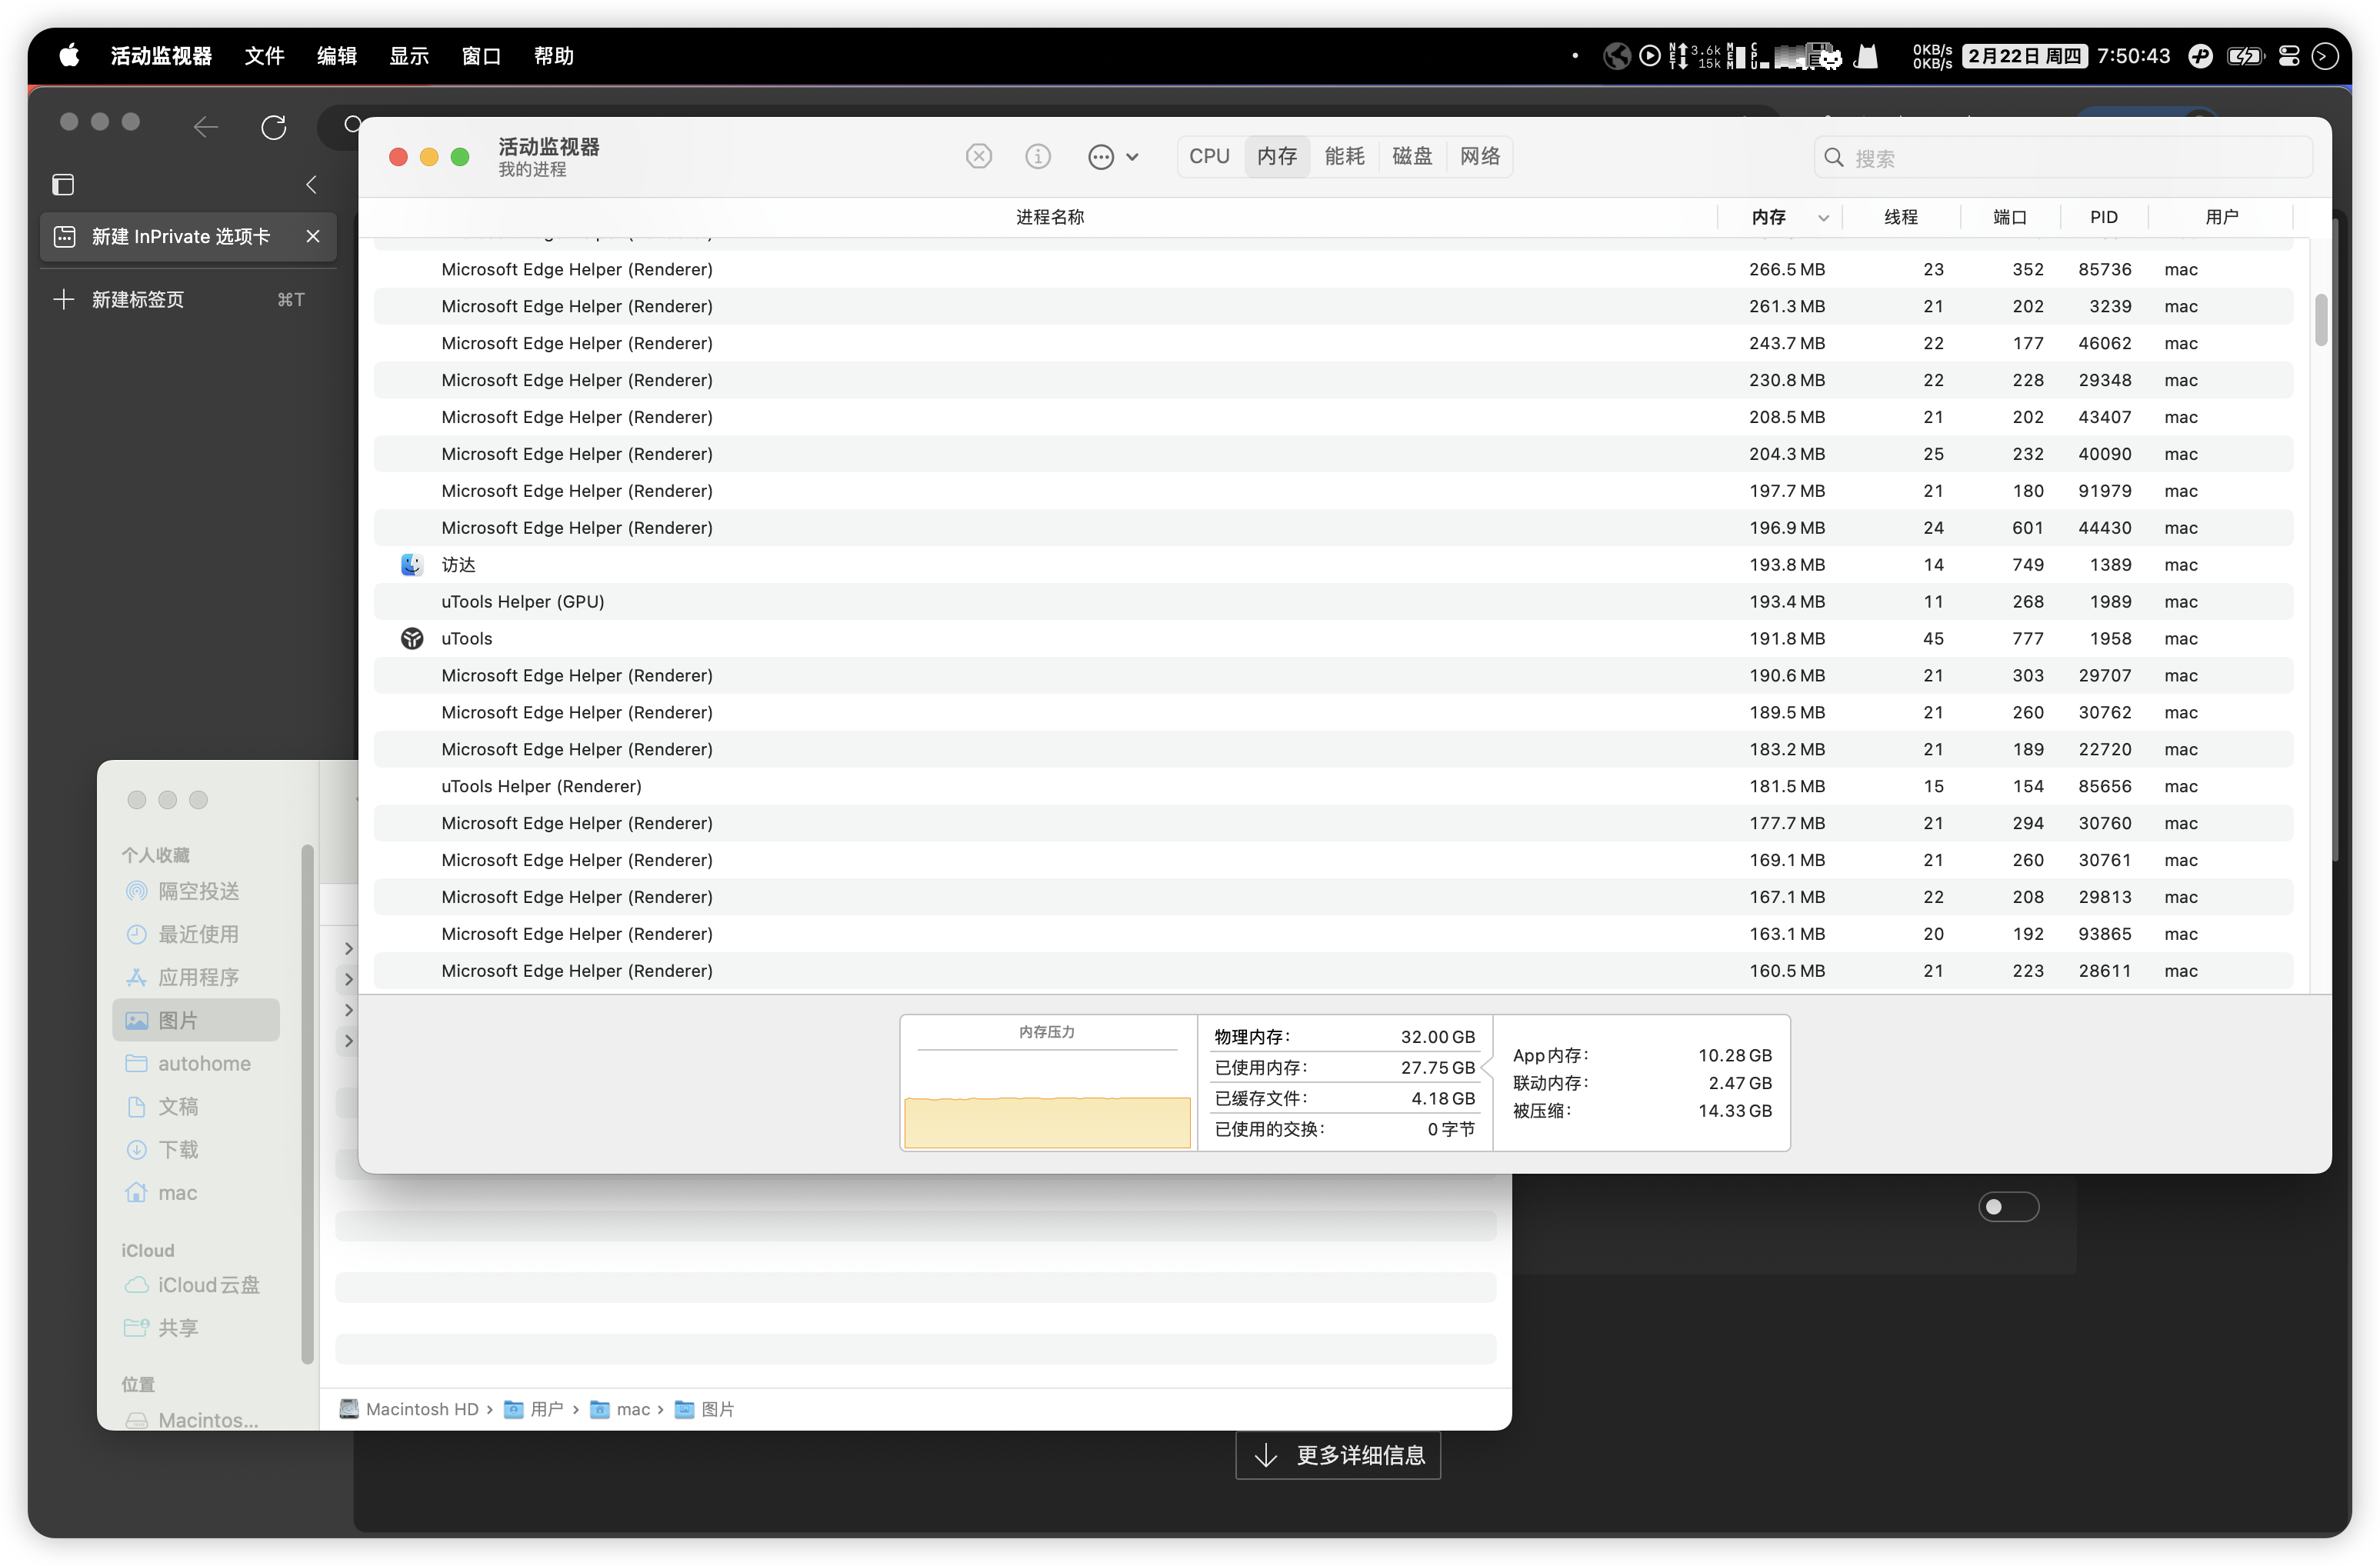The height and width of the screenshot is (1566, 2380).
Task: Click the battery charging icon in menu bar
Action: 2244,56
